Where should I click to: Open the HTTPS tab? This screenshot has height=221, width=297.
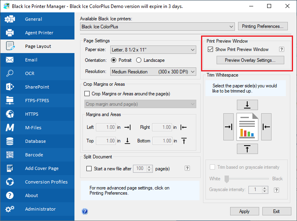[37, 114]
